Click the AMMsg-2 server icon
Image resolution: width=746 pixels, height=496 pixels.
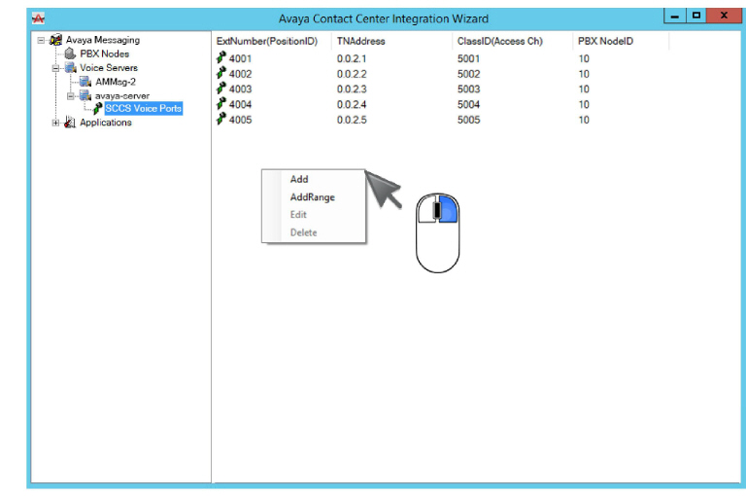coord(85,82)
